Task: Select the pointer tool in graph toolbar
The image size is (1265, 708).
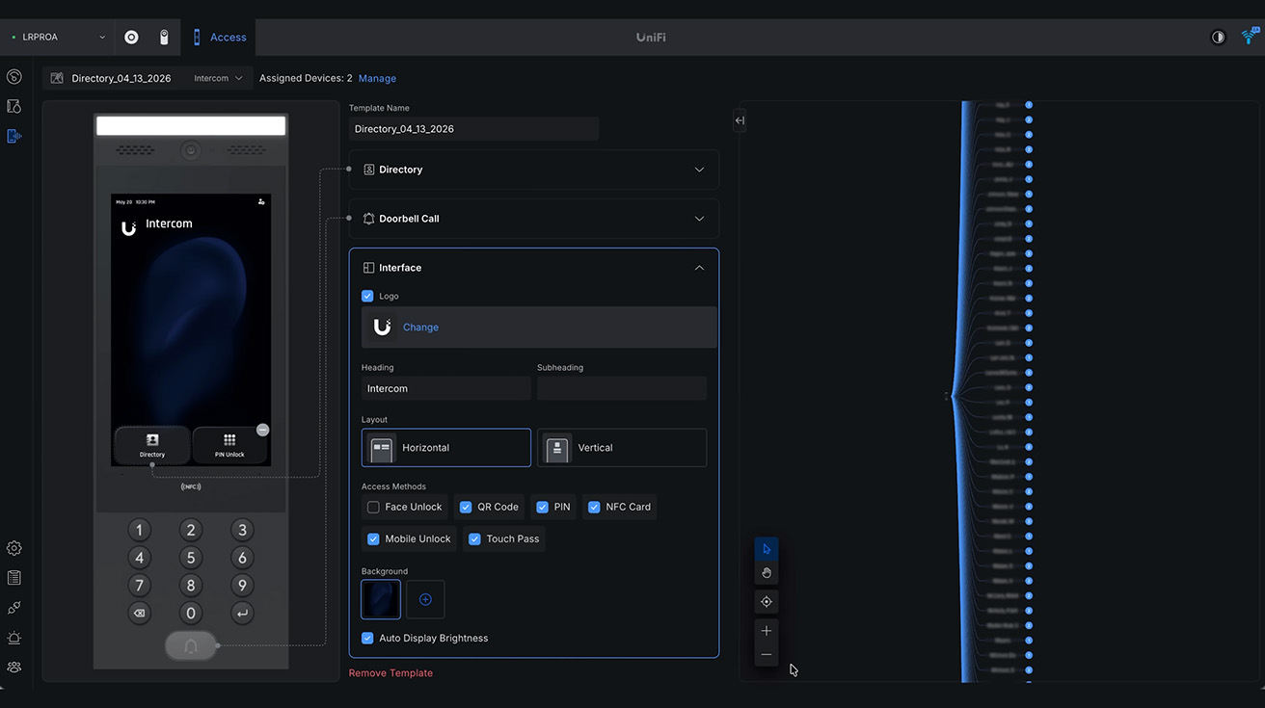Action: [x=767, y=549]
